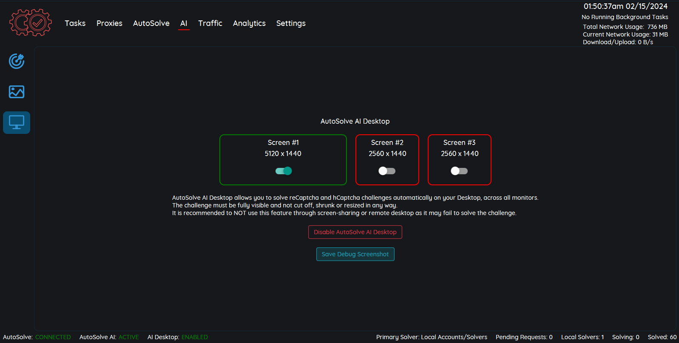Screen dimensions: 679x343
Task: Click the red gears app logo
Action: [31, 23]
